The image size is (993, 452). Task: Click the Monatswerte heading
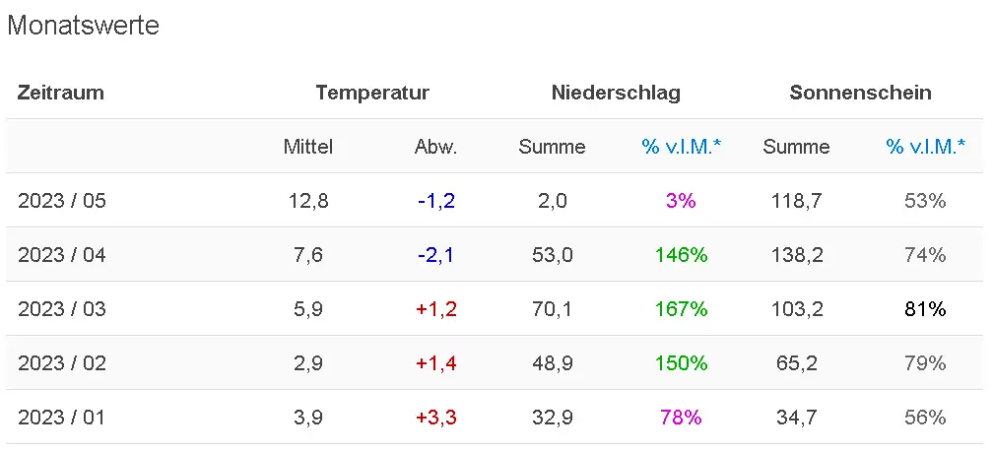83,26
